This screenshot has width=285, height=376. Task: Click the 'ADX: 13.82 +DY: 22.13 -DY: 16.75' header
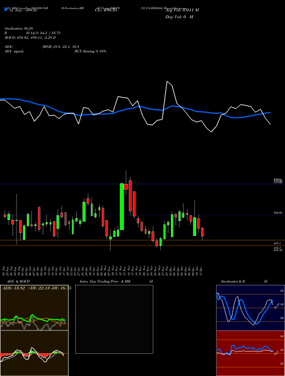point(36,288)
